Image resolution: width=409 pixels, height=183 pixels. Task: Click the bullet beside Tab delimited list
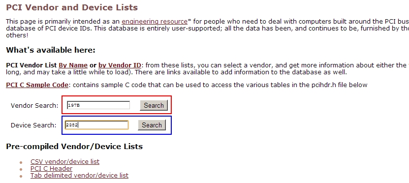coord(21,176)
